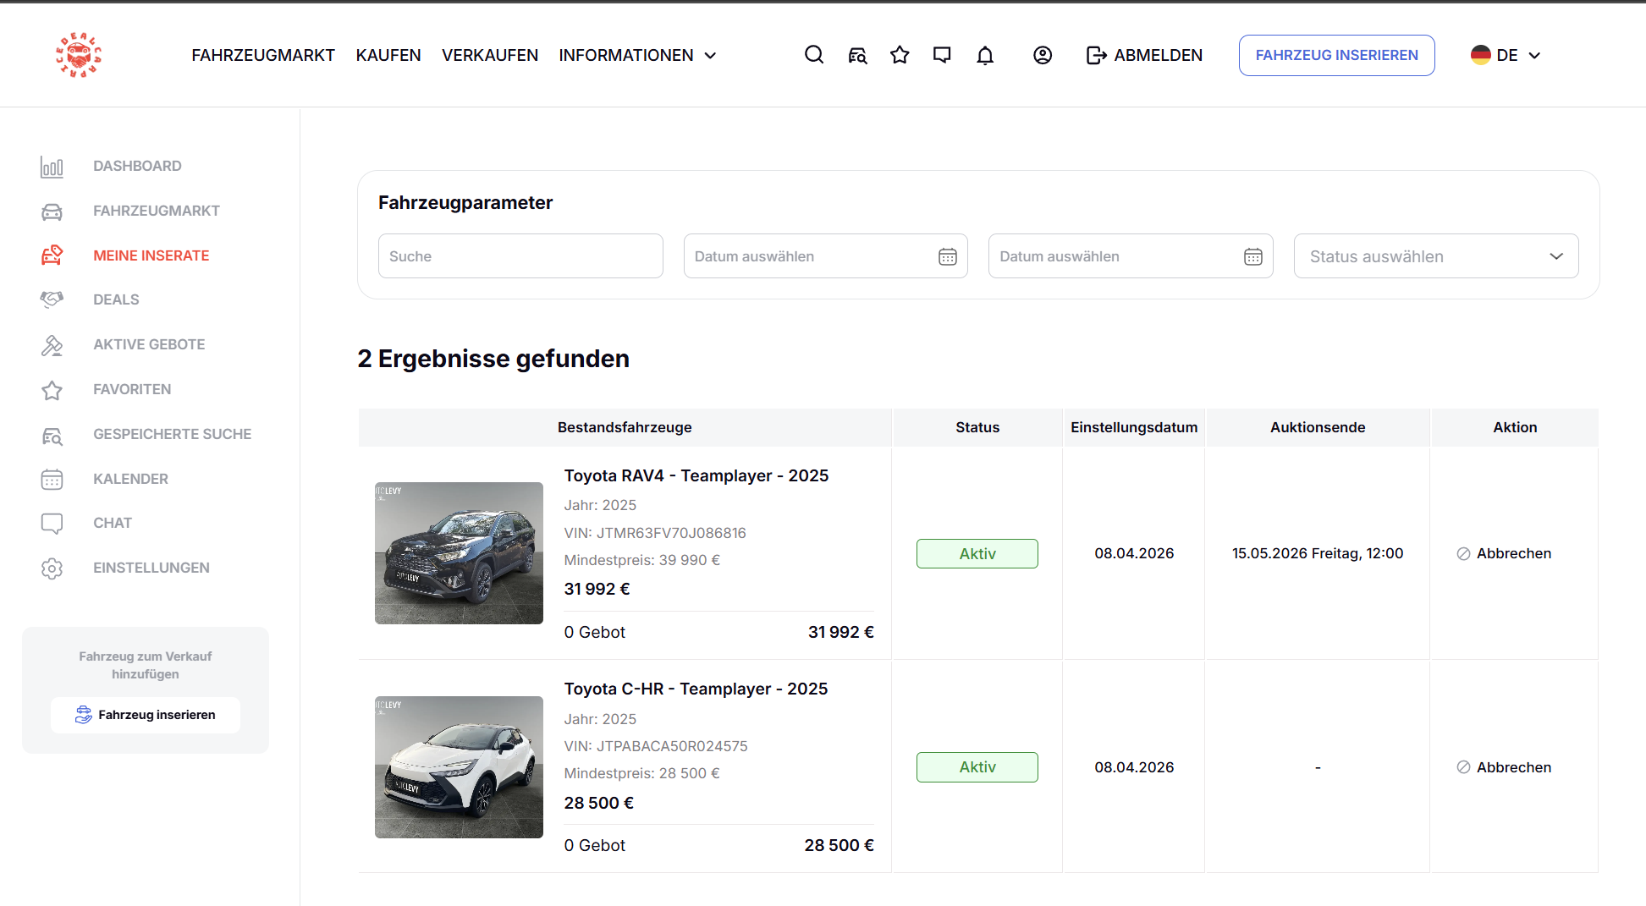Open the black Toyota RAV4 thumbnail
The image size is (1646, 906).
pos(459,553)
